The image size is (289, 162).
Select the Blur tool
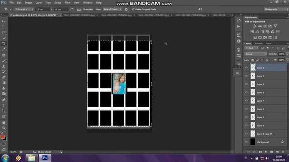pyautogui.click(x=4, y=88)
